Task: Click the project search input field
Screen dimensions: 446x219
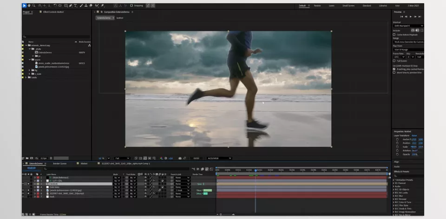Action: 56,37
